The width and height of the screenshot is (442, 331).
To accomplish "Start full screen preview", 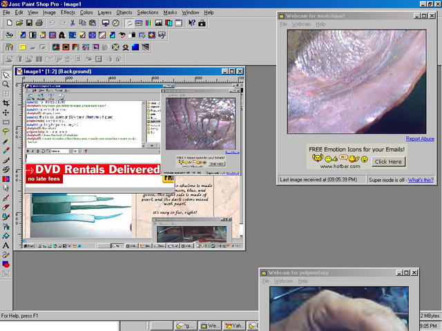I will point(106,23).
